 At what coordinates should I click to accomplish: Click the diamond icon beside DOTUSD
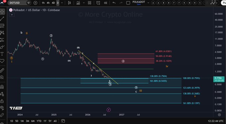coord(29,3)
